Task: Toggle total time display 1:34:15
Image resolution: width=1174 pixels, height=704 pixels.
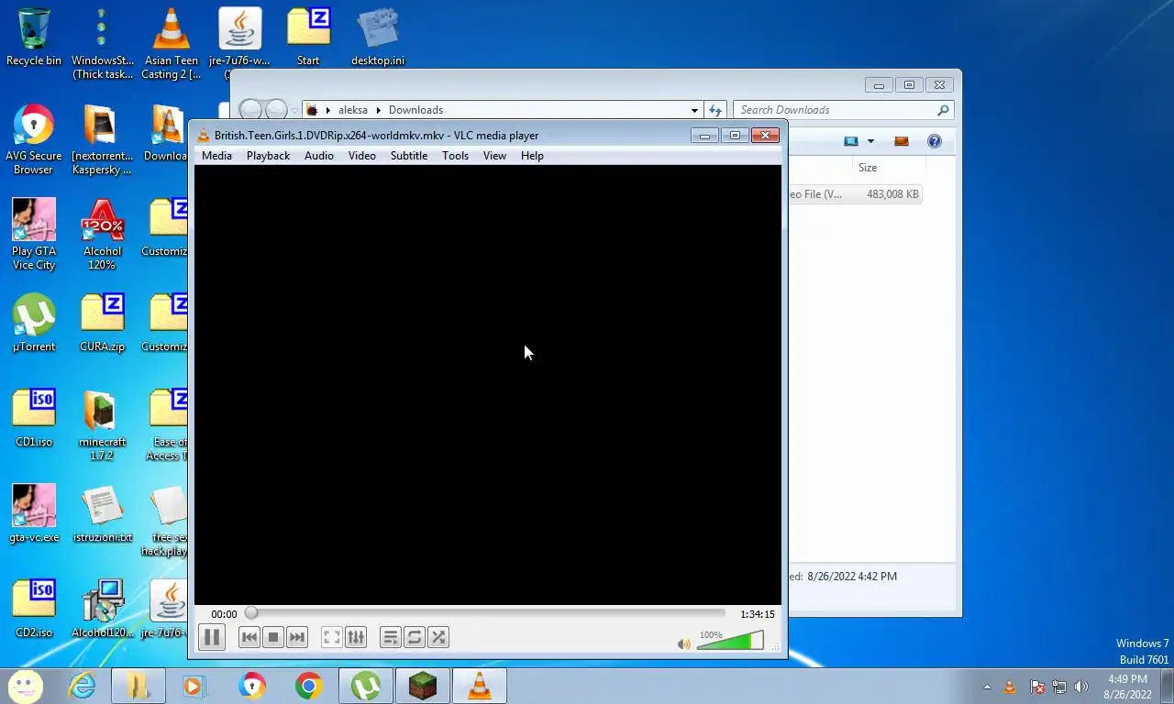Action: coord(758,614)
